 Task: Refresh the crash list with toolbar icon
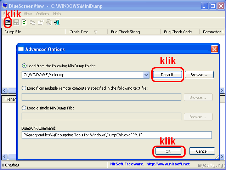[24, 22]
